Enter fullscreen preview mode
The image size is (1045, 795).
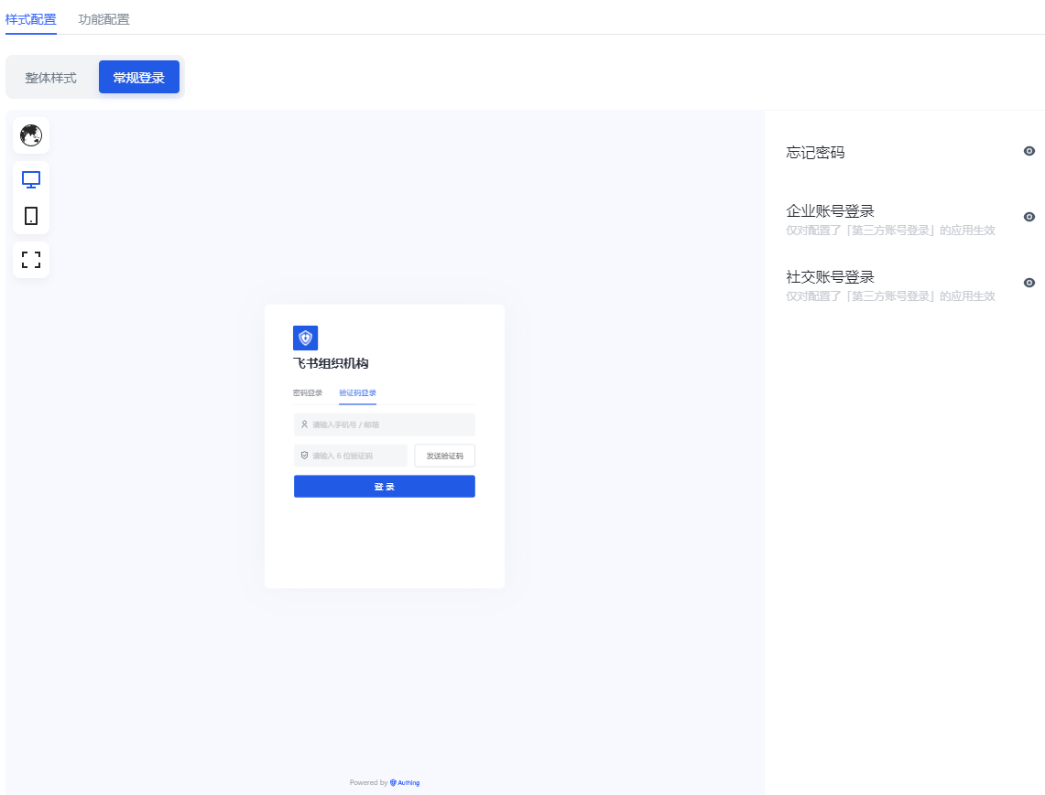[31, 260]
